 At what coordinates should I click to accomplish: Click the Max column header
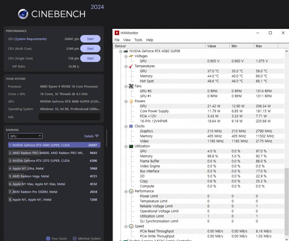[x=266, y=46]
